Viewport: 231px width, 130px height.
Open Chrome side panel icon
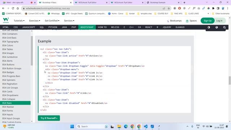218,8
